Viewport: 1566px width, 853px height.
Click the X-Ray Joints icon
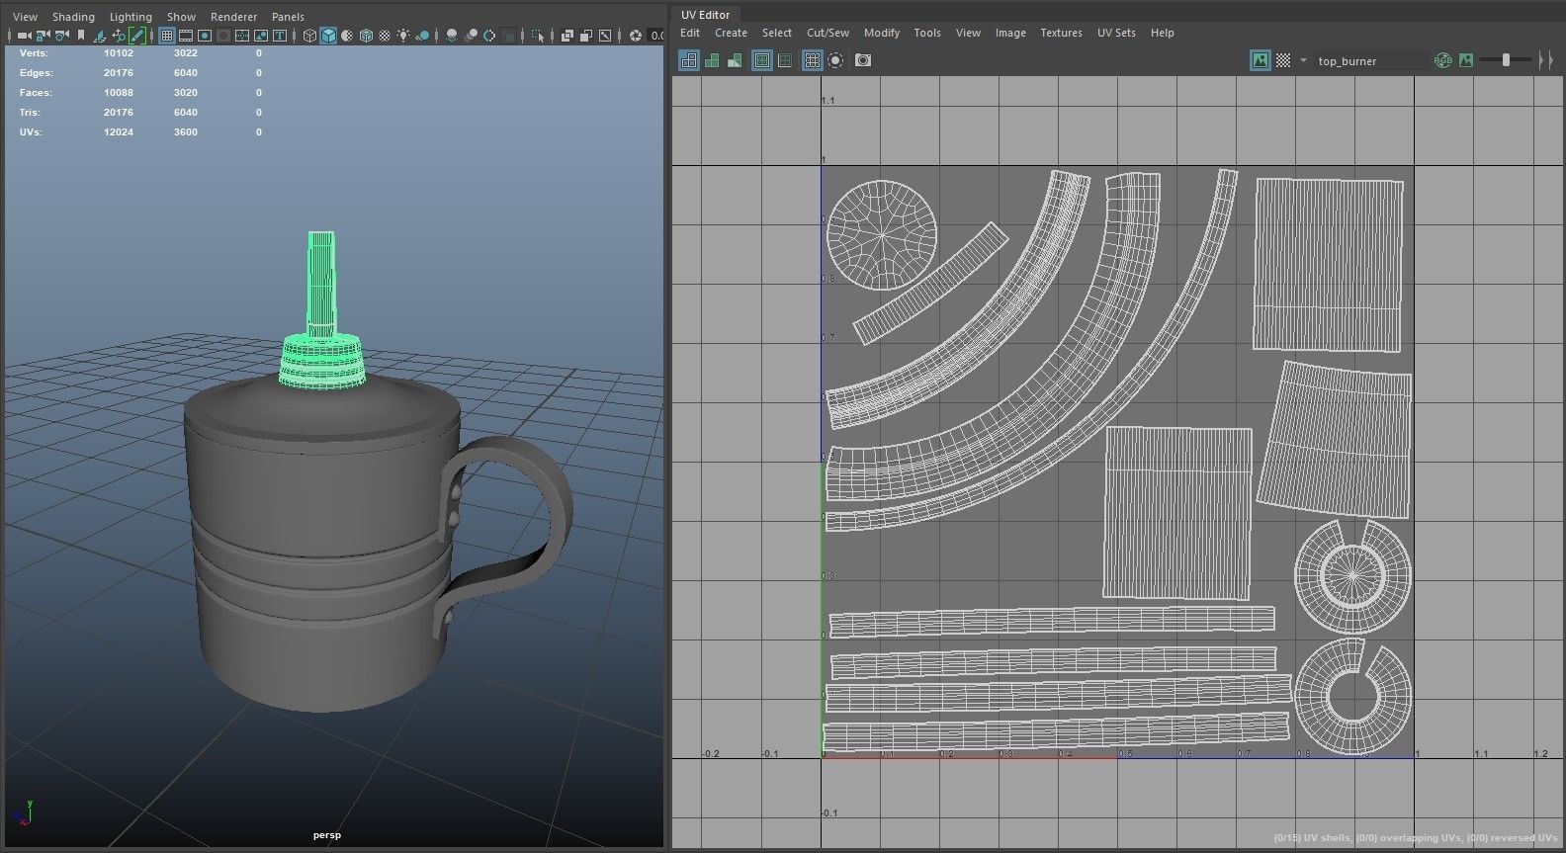tap(604, 36)
